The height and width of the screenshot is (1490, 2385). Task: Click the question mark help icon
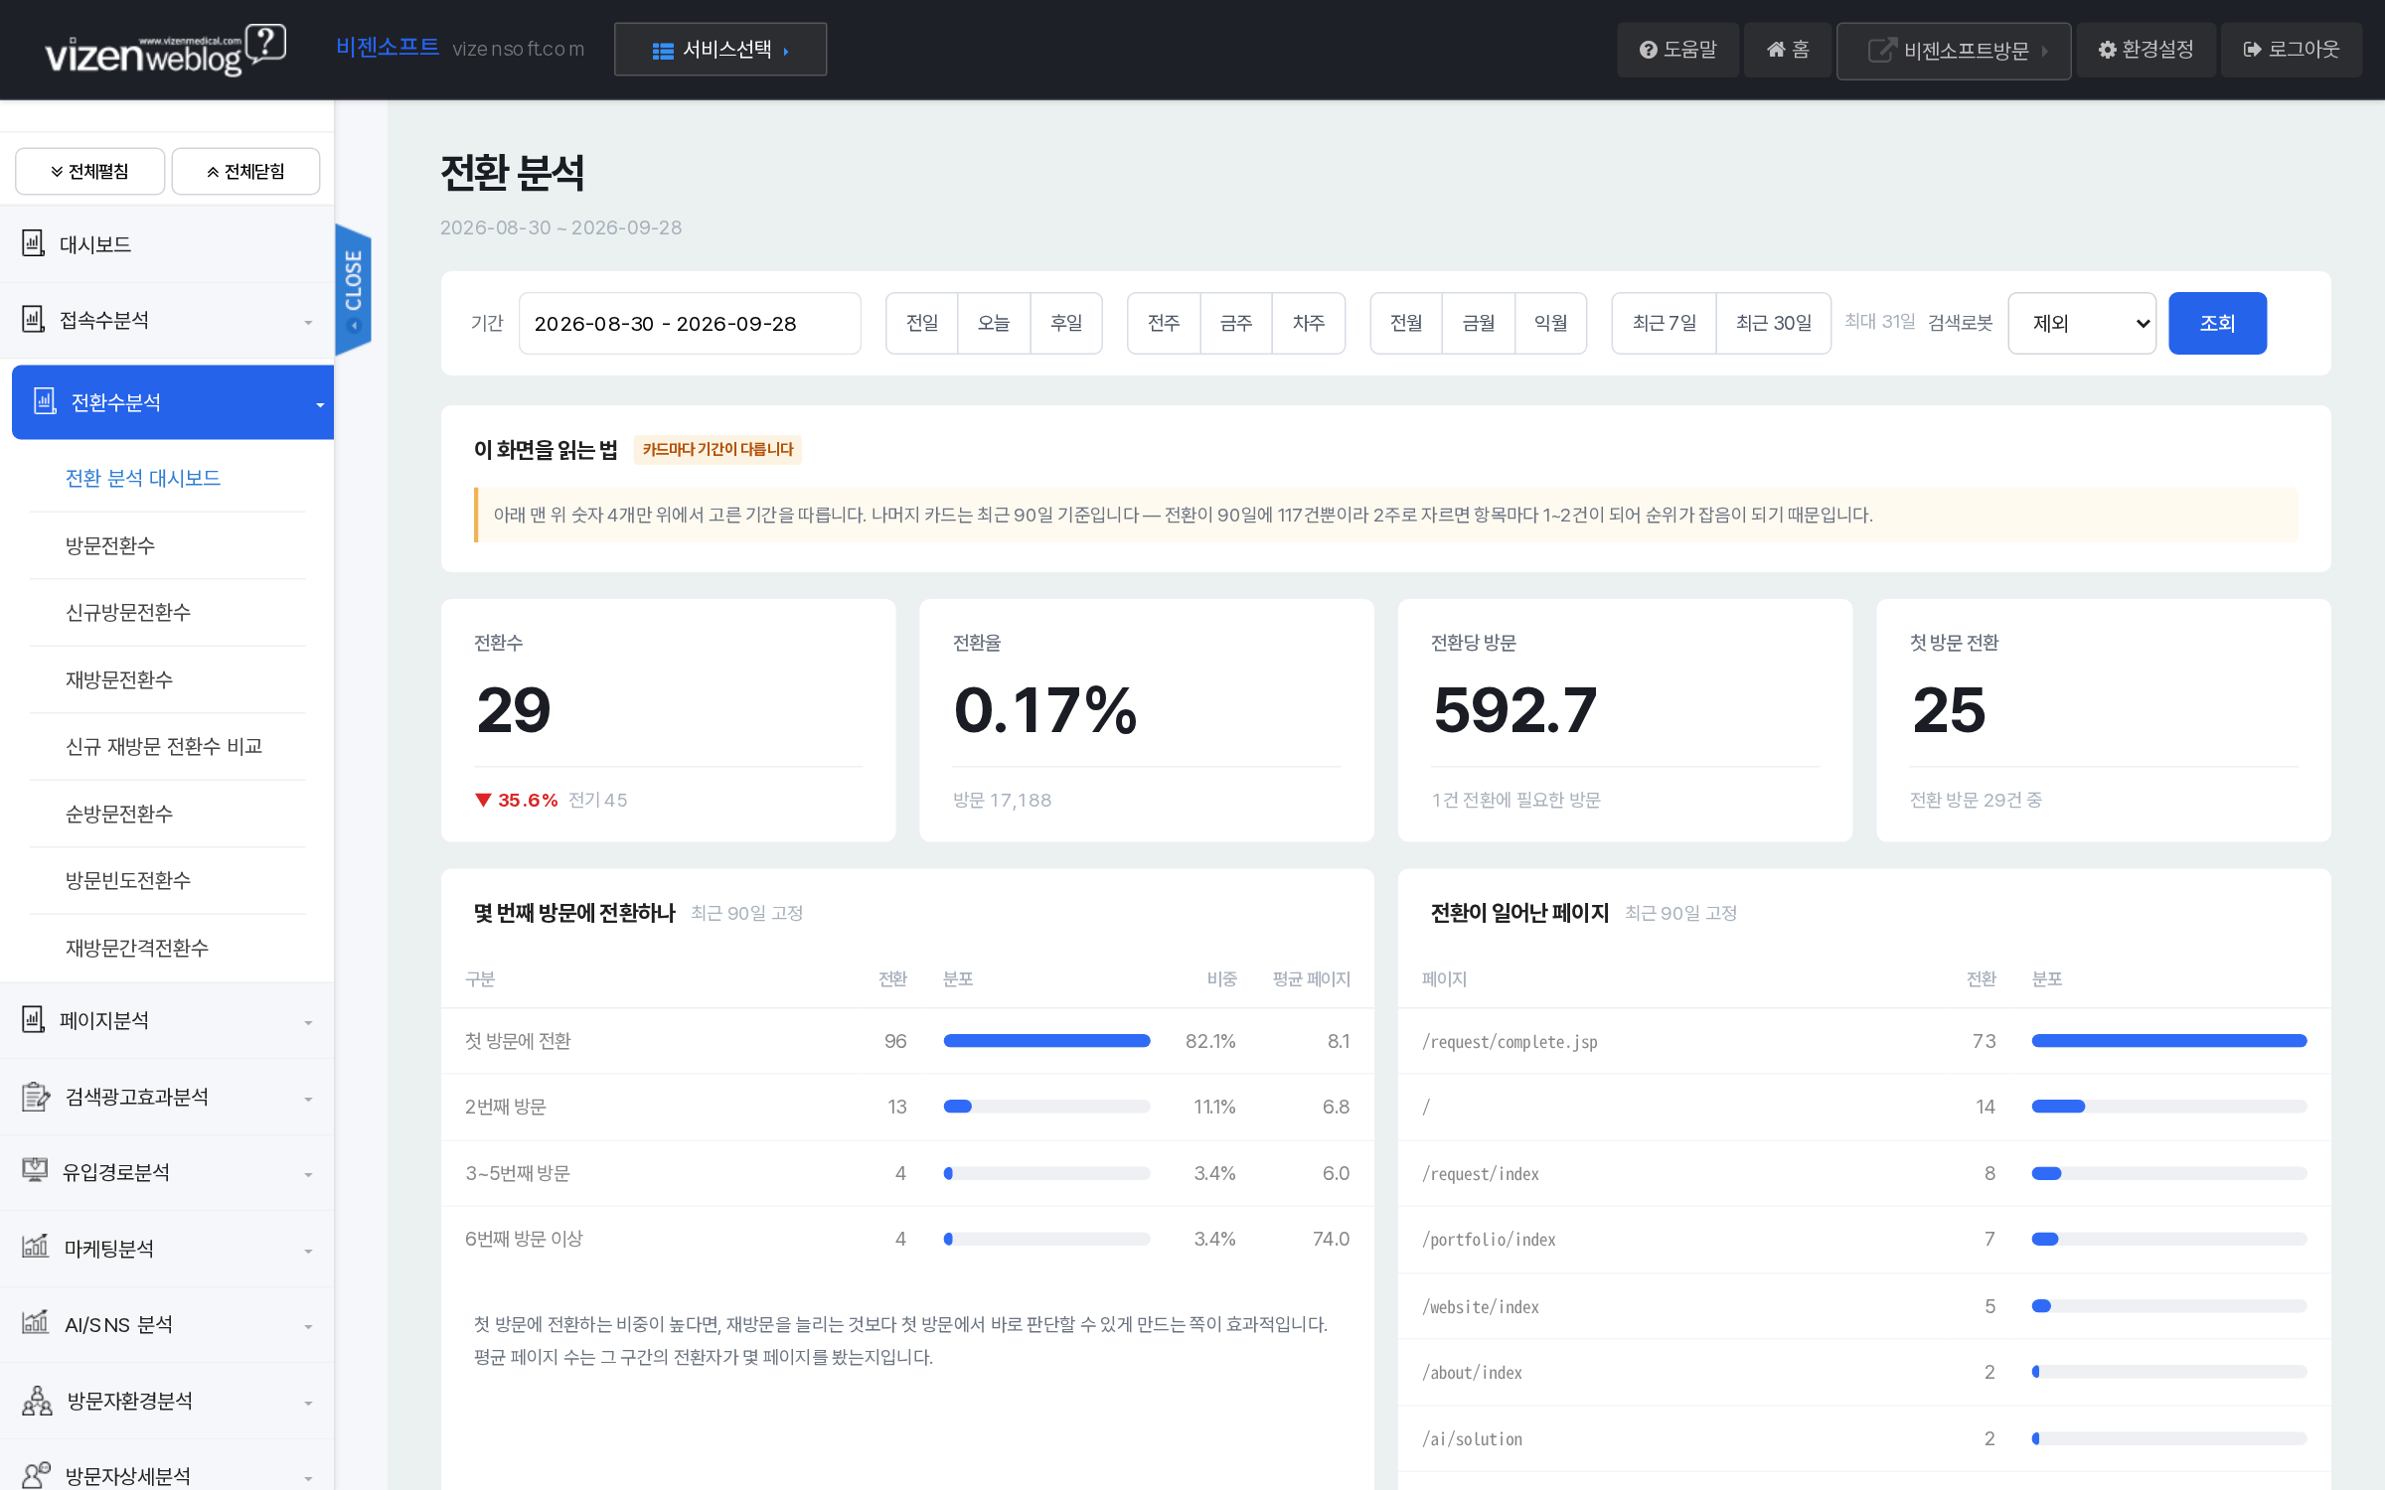pyautogui.click(x=1648, y=50)
